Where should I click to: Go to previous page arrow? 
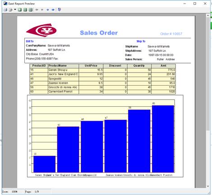(x=42, y=10)
